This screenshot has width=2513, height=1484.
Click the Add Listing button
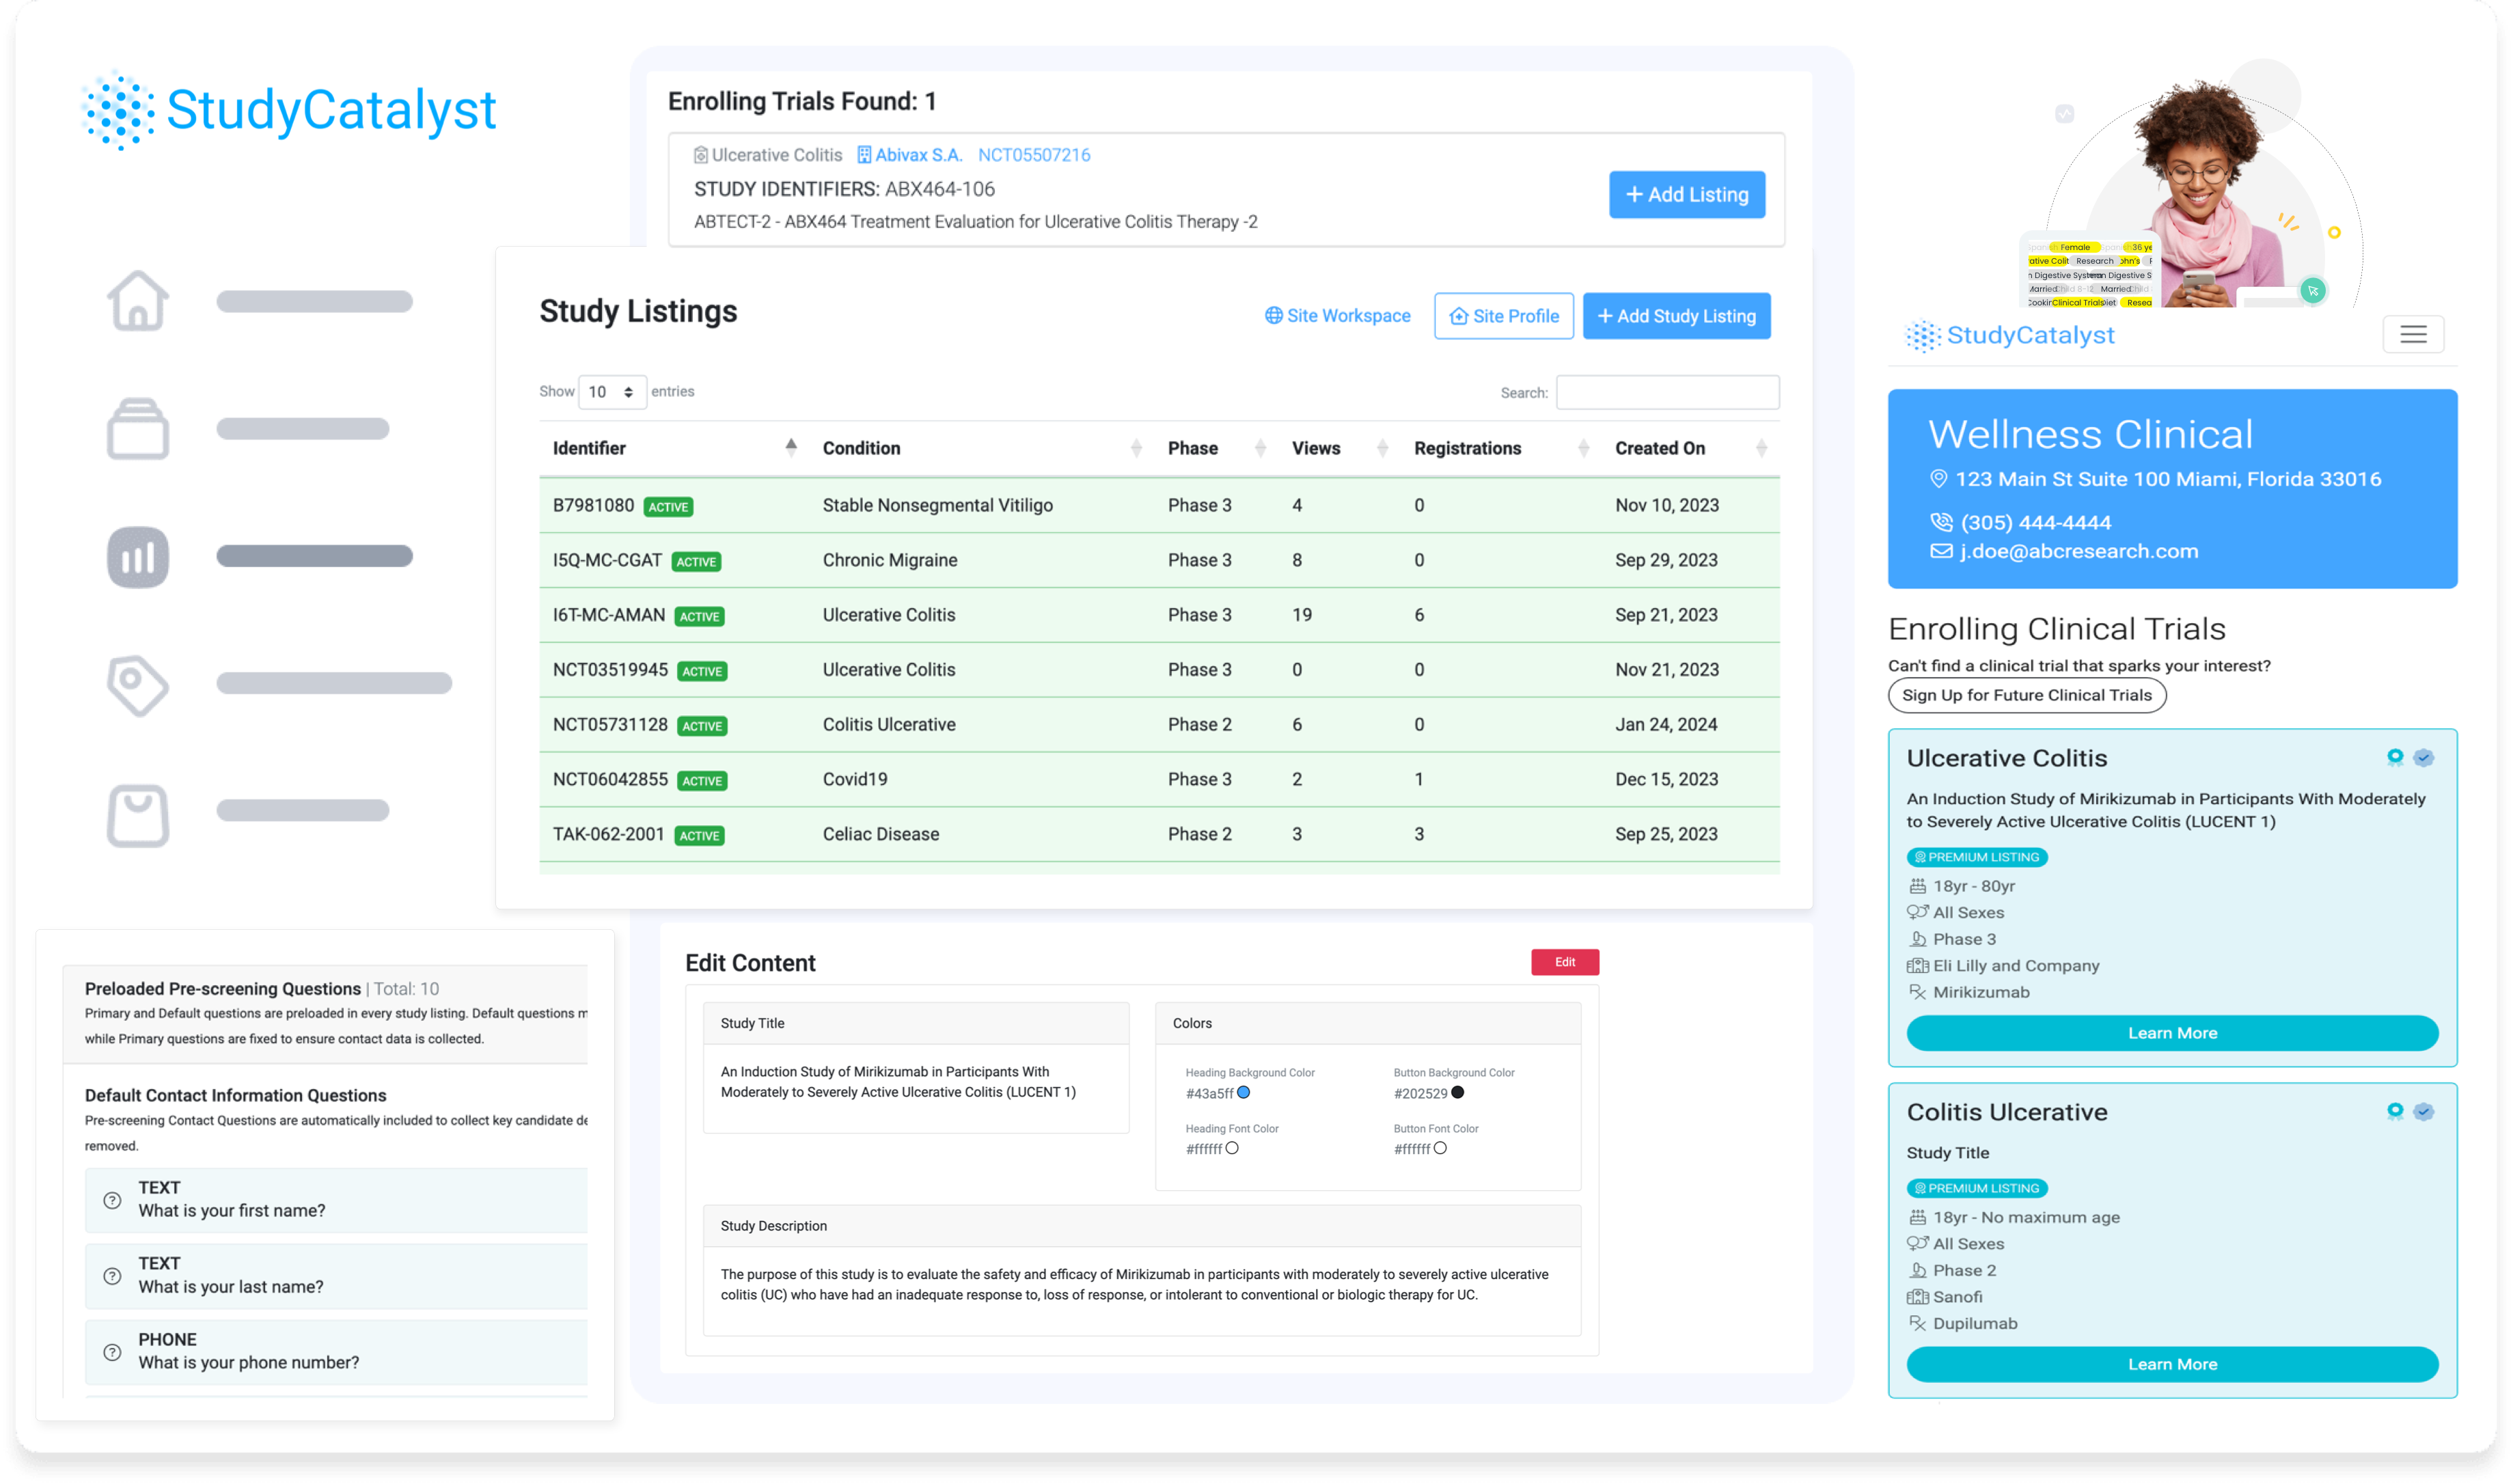coord(1686,194)
